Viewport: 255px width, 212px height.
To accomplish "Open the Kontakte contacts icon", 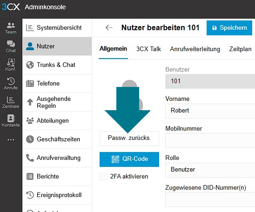I will pos(11,121).
